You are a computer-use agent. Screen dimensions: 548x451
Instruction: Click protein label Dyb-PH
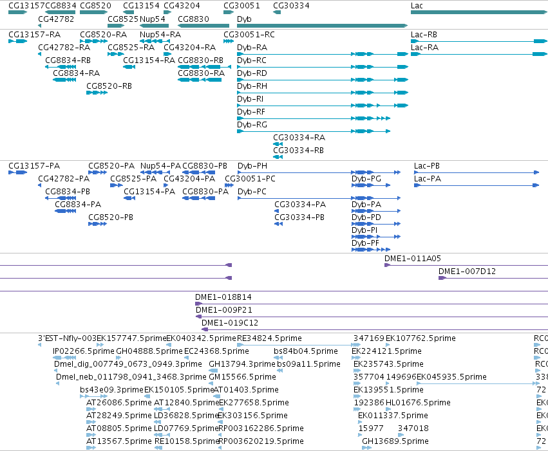coord(252,166)
